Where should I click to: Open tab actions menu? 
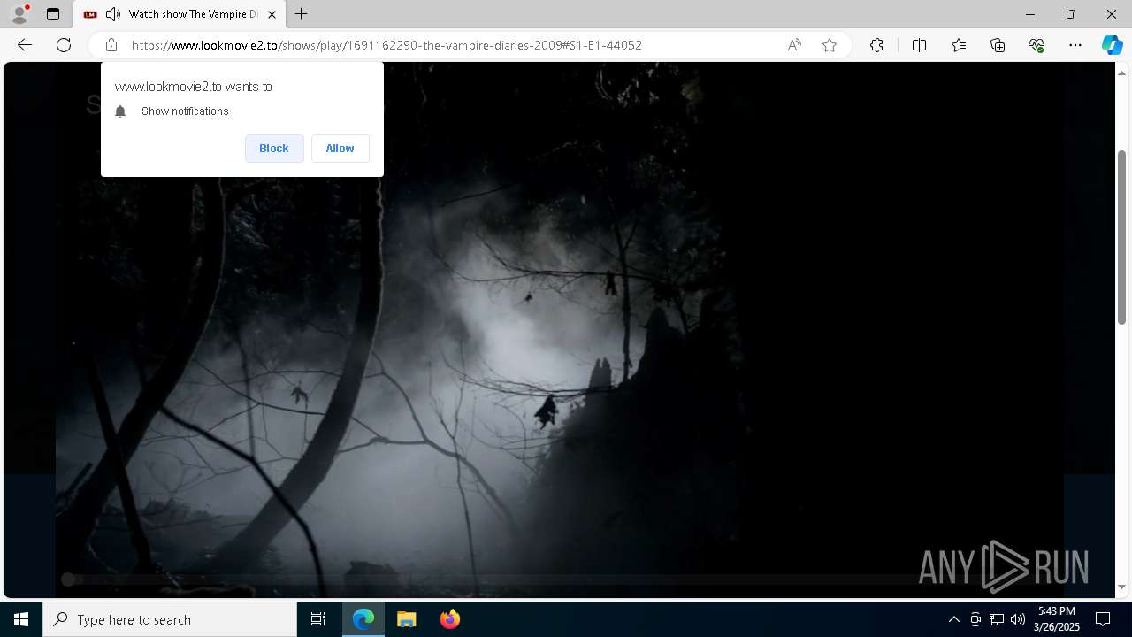point(53,14)
